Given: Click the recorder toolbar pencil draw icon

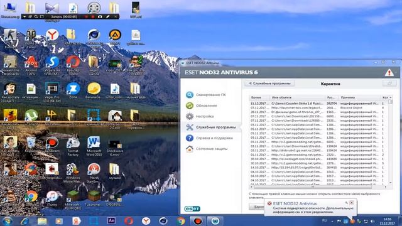Looking at the screenshot, I should tap(107, 17).
